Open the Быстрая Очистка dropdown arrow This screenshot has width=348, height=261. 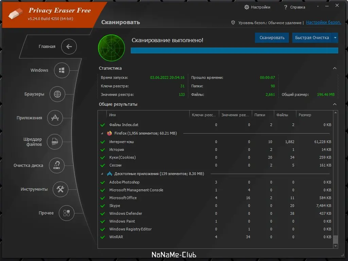click(335, 38)
